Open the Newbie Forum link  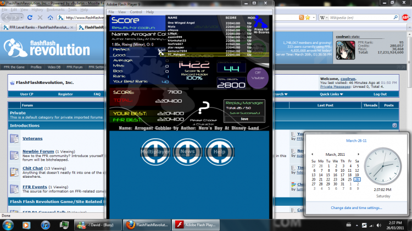point(38,151)
